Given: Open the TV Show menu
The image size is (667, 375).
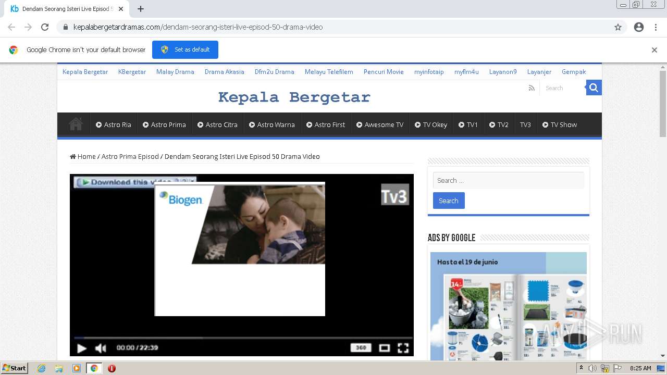Looking at the screenshot, I should point(560,124).
